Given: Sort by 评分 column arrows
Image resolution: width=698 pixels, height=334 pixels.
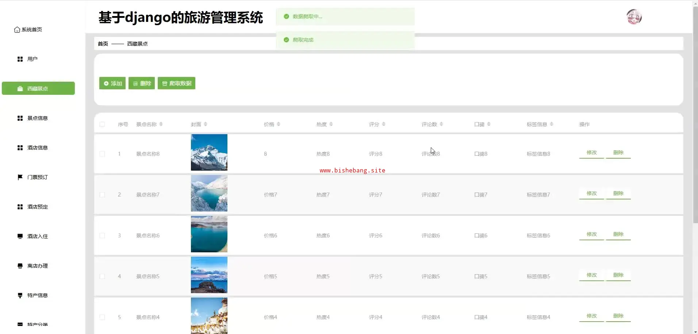Looking at the screenshot, I should [384, 124].
